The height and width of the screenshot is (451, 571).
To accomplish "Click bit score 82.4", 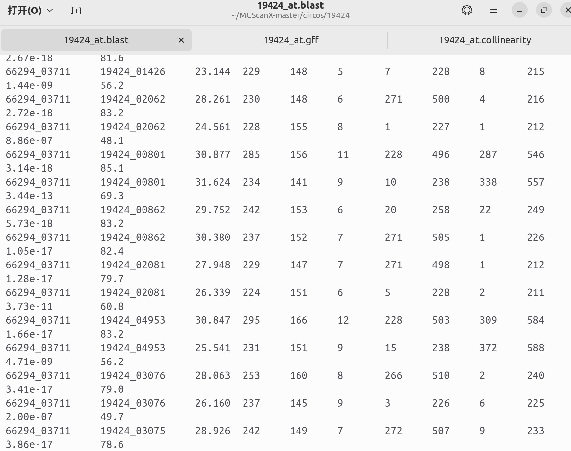I will pyautogui.click(x=112, y=251).
